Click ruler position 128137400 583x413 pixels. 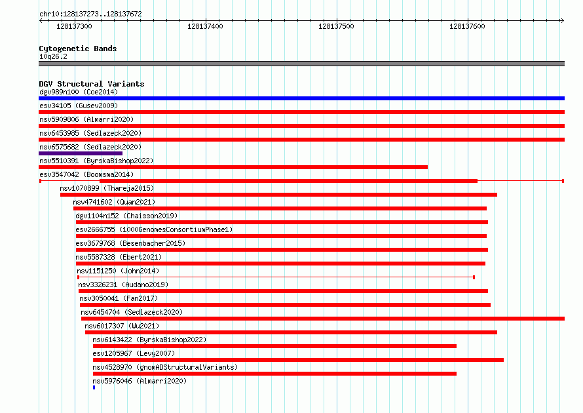[x=205, y=26]
